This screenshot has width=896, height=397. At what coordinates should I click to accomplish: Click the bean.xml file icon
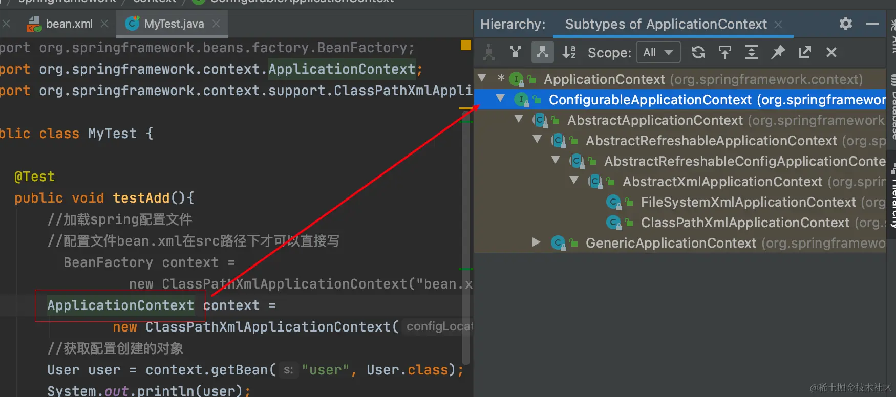[34, 24]
